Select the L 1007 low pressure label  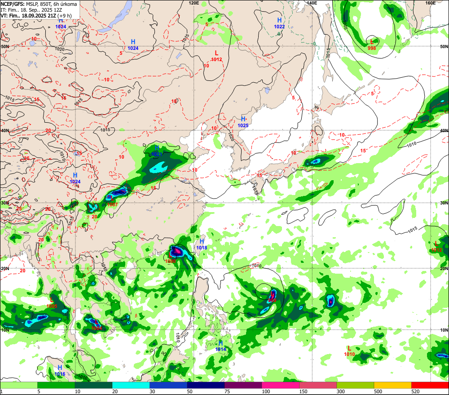[x=112, y=202]
